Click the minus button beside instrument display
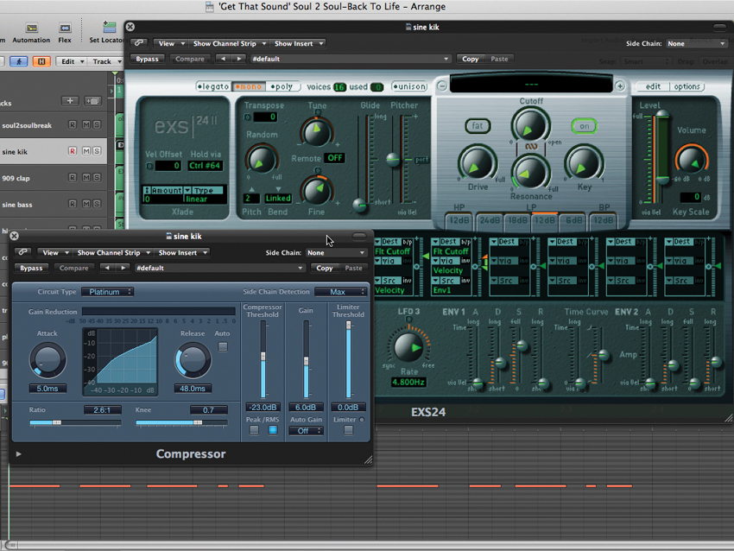The height and width of the screenshot is (551, 734). coord(442,86)
